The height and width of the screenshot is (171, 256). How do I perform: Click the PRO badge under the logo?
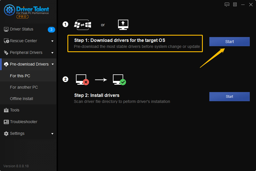tap(22, 17)
